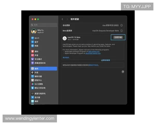Click 'macOS Sequoia Developer Beta' value

pyautogui.click(x=106, y=31)
